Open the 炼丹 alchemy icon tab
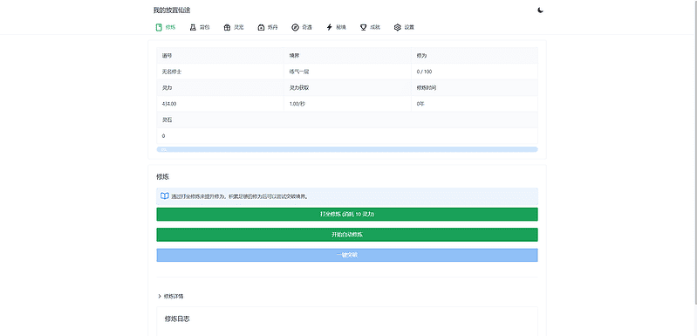The image size is (697, 336). point(261,27)
